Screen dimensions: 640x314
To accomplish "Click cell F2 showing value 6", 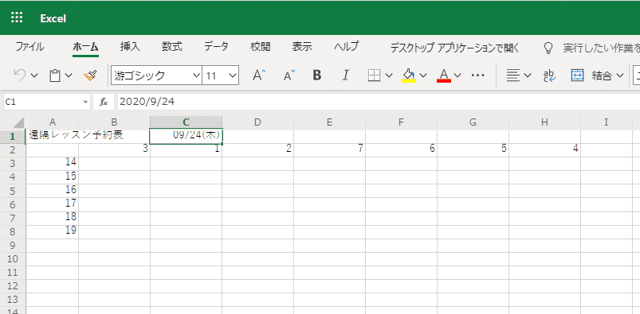I will point(401,150).
